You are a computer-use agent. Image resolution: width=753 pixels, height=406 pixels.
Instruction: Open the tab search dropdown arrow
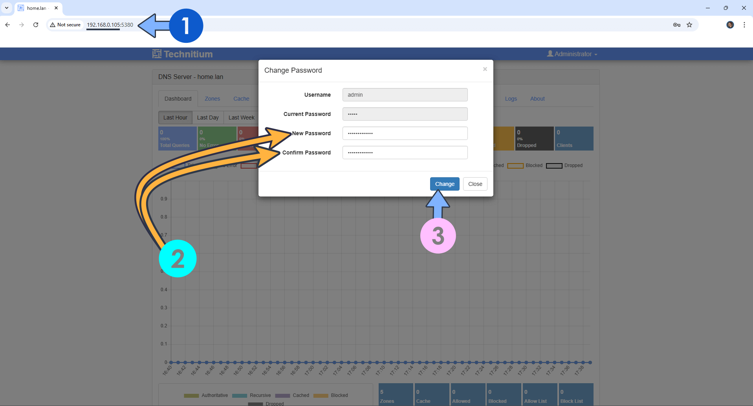coord(7,8)
